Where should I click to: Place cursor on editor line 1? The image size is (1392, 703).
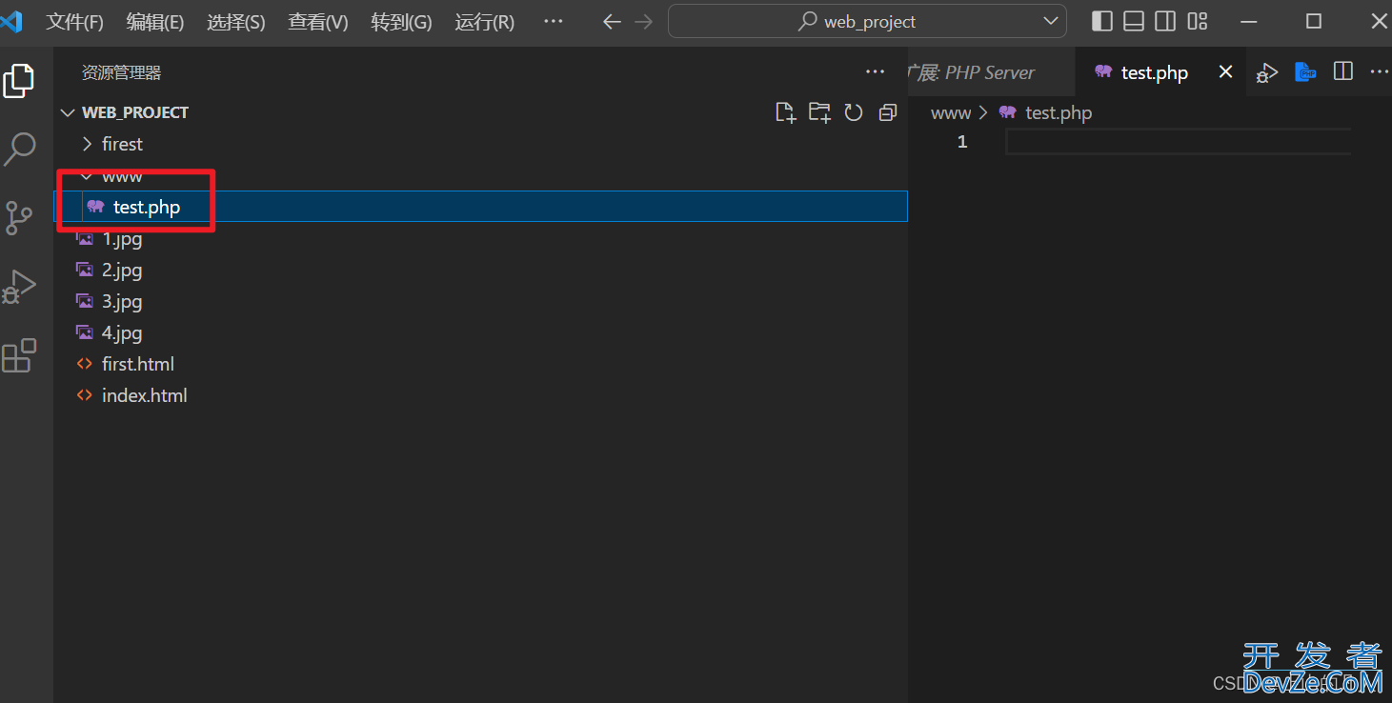pos(1178,142)
